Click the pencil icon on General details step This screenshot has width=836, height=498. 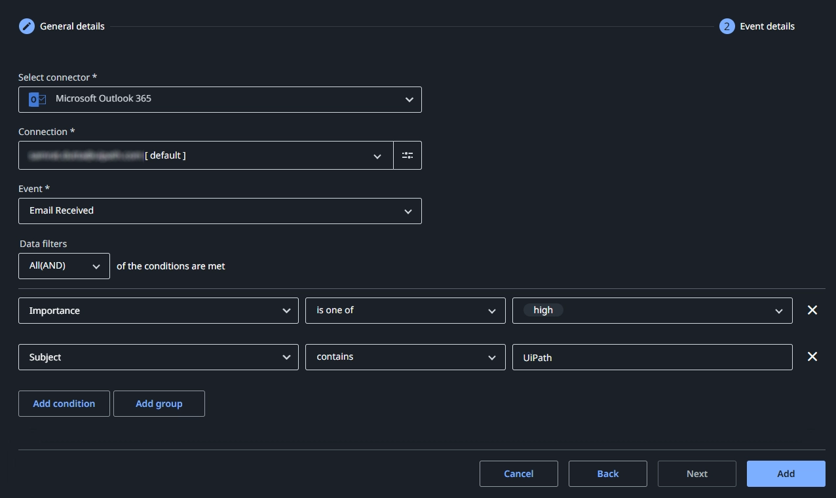26,26
